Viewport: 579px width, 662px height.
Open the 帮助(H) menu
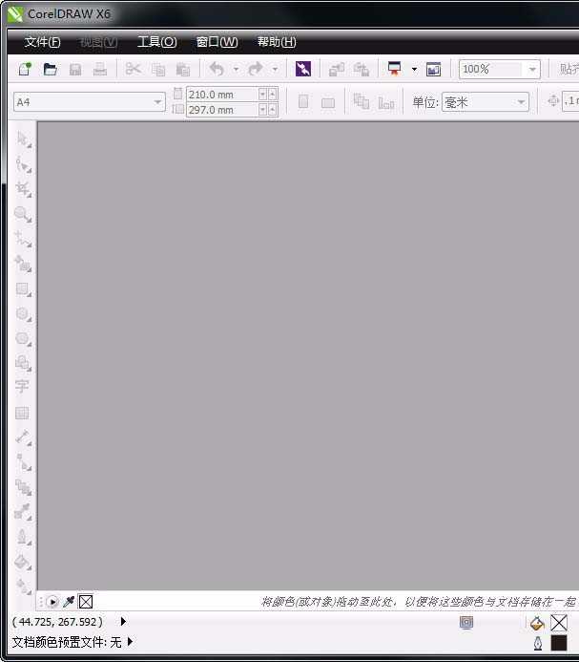tap(277, 42)
